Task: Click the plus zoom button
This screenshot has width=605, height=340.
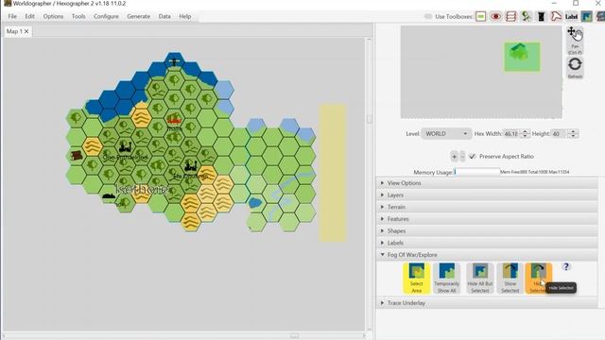Action: [x=454, y=157]
